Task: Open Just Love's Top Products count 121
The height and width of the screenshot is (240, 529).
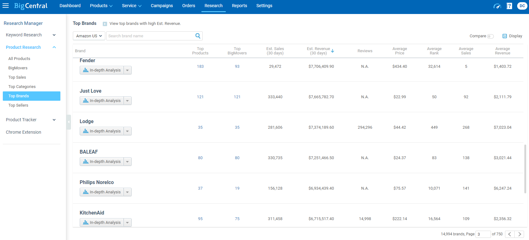Action: point(200,97)
